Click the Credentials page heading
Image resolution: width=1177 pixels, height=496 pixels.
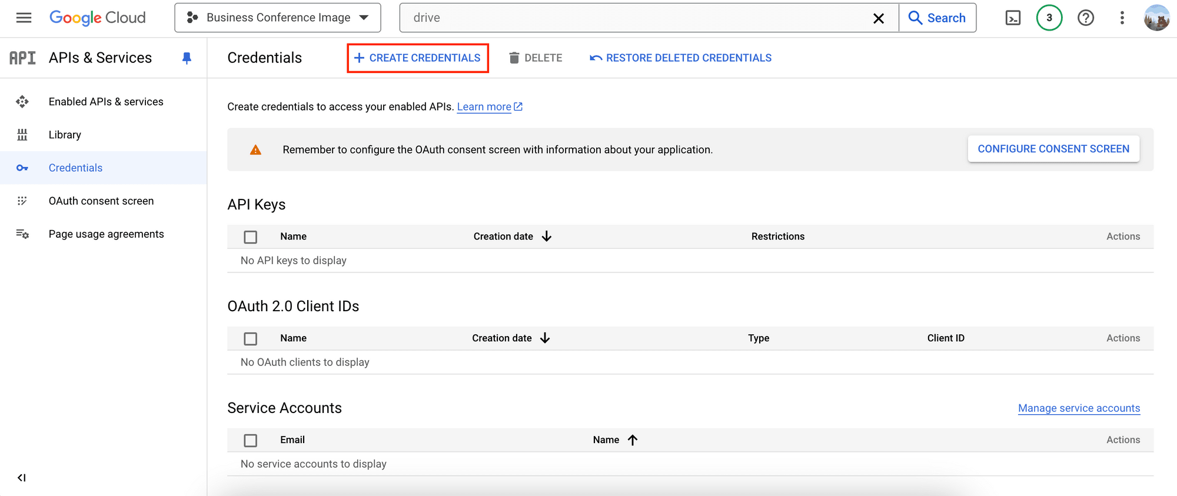tap(264, 58)
